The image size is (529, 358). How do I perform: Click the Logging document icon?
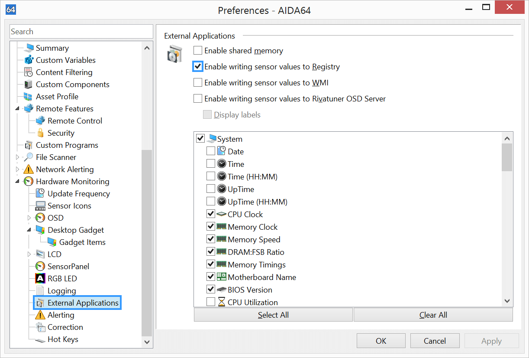coord(41,291)
